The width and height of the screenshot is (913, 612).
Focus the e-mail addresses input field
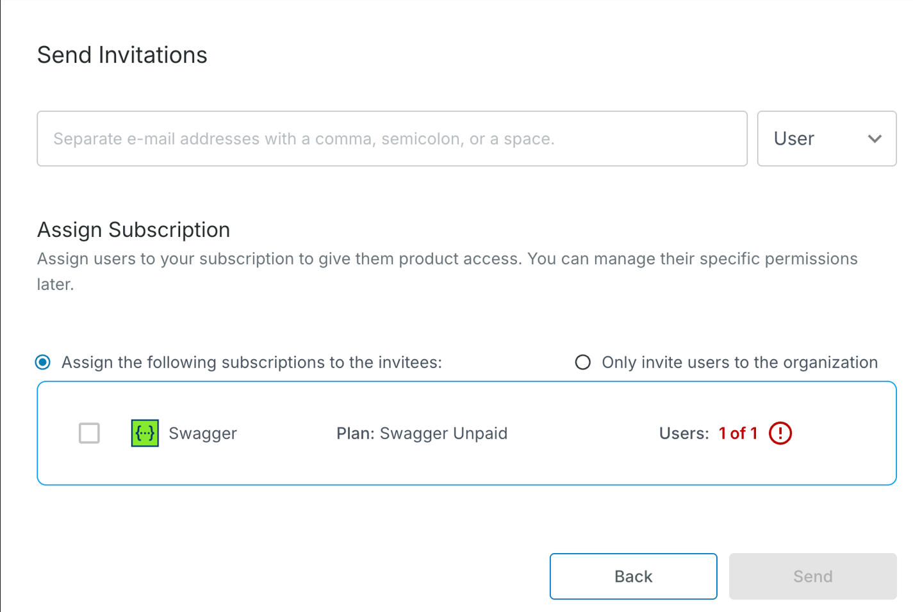(x=392, y=139)
